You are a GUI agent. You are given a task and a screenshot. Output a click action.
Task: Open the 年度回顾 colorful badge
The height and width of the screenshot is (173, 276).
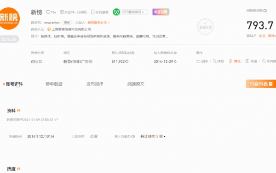161,12
